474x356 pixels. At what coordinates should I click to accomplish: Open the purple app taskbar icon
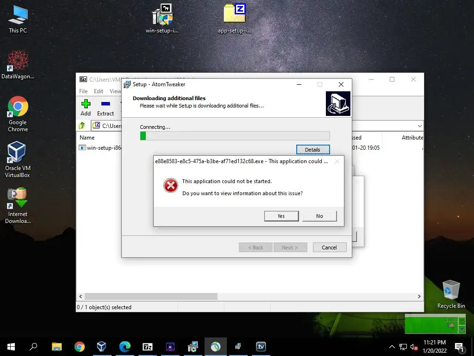click(x=170, y=347)
